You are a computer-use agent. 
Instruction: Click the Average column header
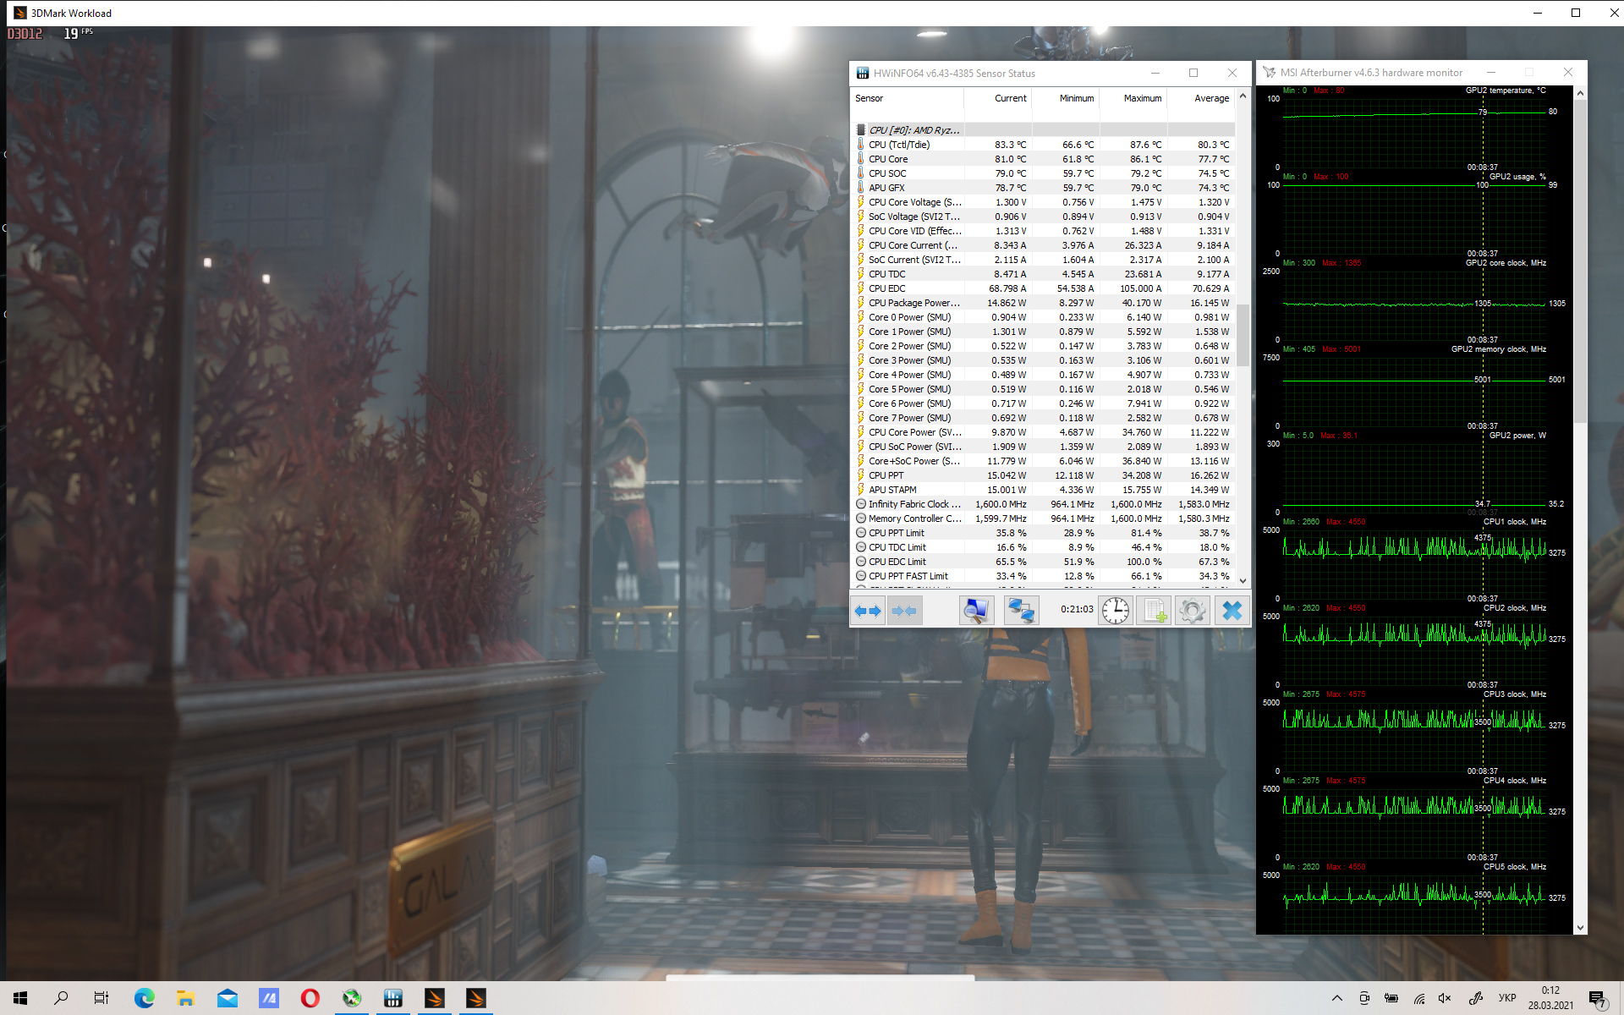1211,98
